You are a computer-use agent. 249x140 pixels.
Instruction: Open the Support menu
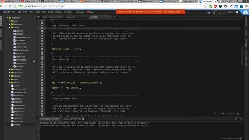click(x=68, y=12)
